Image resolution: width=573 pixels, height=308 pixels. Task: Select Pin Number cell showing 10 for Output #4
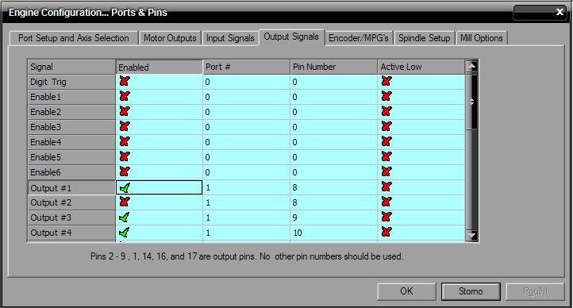pos(333,233)
